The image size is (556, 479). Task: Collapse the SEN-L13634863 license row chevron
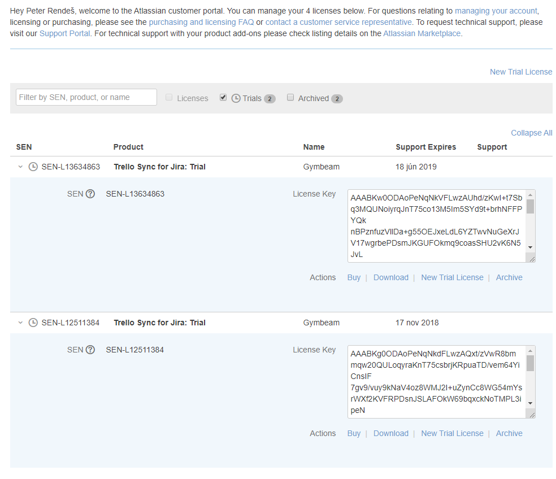tap(20, 167)
